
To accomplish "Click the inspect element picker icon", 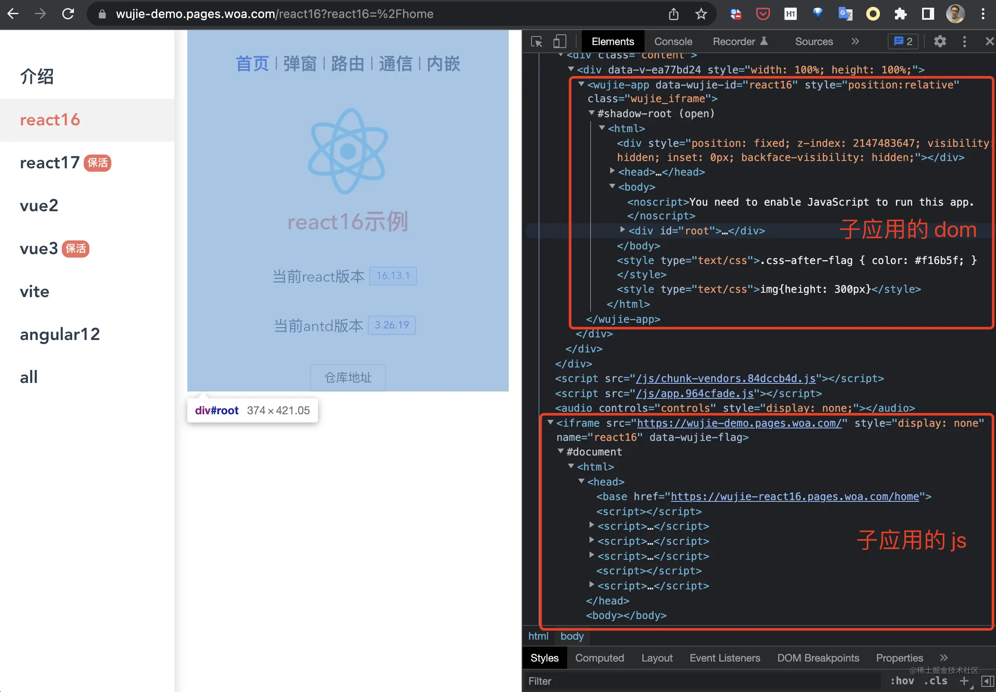I will coord(537,42).
